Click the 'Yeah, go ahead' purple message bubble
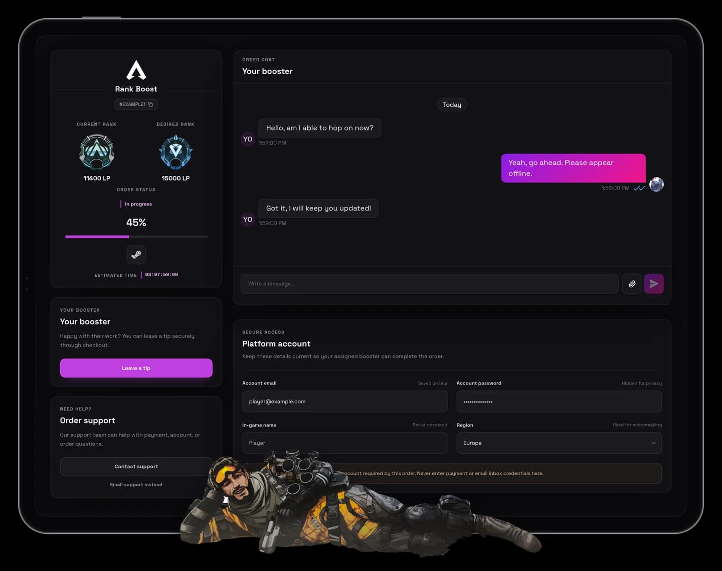Viewport: 722px width, 571px height. pyautogui.click(x=573, y=168)
